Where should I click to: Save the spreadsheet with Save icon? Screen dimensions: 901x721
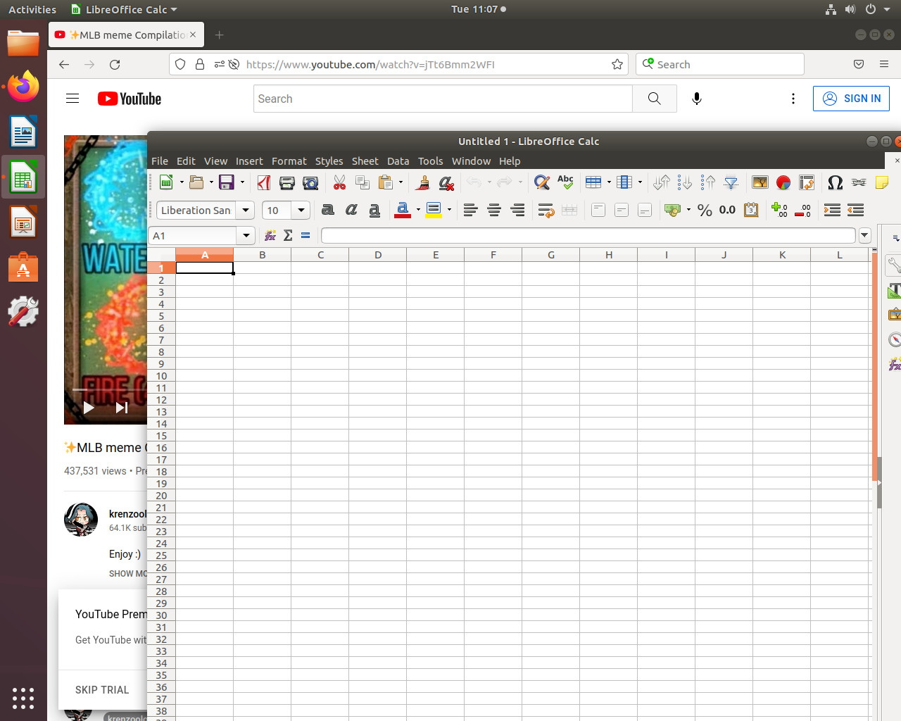pyautogui.click(x=227, y=182)
